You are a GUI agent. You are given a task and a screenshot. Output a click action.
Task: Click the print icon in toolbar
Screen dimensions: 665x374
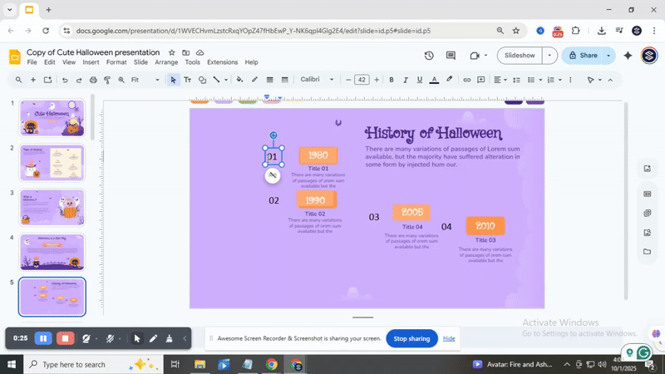pos(93,80)
